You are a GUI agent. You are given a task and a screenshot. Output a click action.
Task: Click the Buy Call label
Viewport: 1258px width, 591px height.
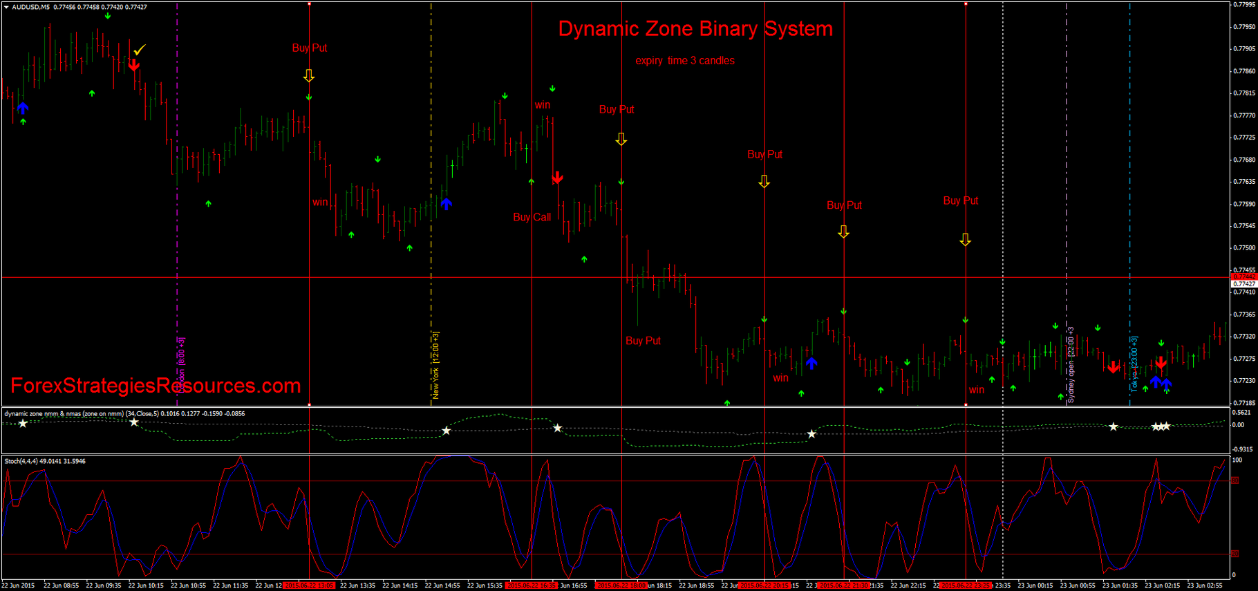[532, 217]
